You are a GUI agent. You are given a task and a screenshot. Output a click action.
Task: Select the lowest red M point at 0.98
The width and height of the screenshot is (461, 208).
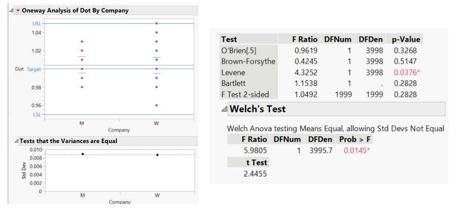pyautogui.click(x=82, y=87)
